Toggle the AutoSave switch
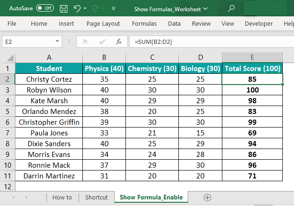Viewport: 294px width, 206px height. click(45, 8)
